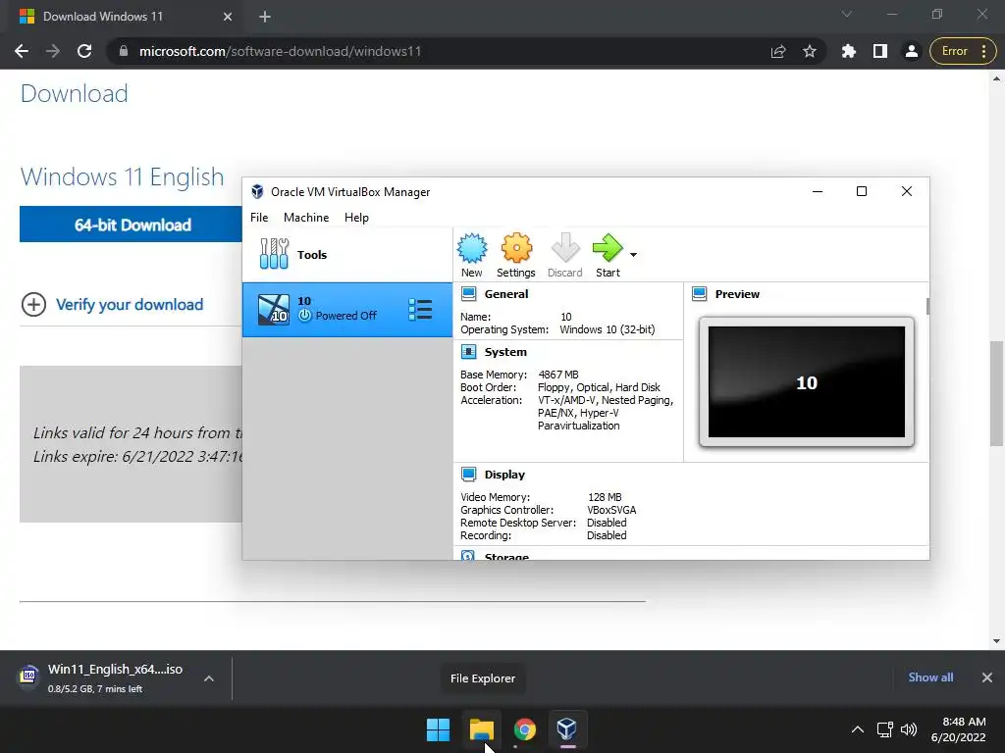Collapse the Preview panel header

click(737, 294)
